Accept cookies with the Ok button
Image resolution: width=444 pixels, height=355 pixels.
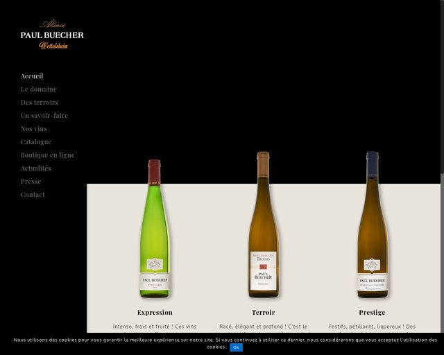(x=236, y=347)
